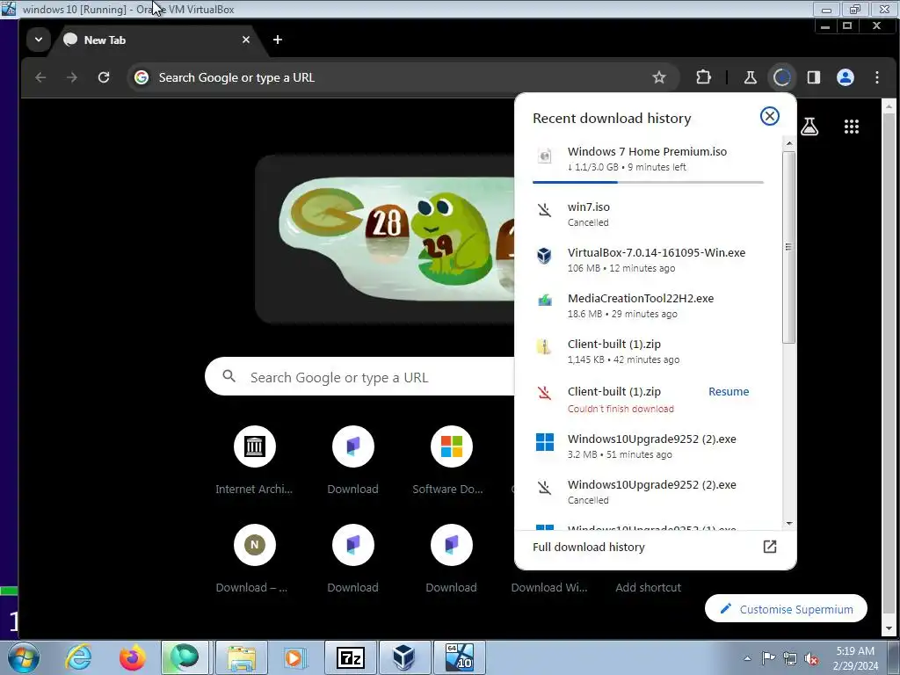Open the profile avatar menu
The height and width of the screenshot is (675, 900).
point(845,77)
